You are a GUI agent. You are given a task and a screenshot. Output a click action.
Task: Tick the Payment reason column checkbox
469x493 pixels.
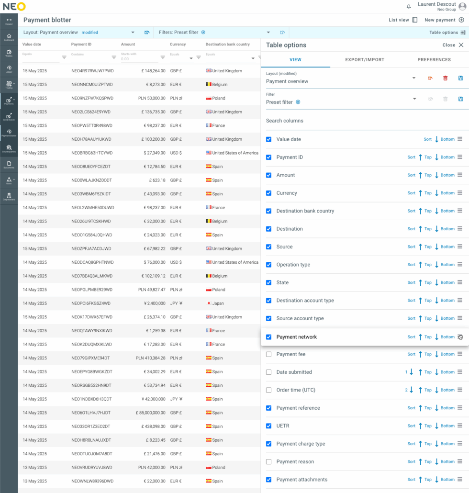(x=268, y=462)
